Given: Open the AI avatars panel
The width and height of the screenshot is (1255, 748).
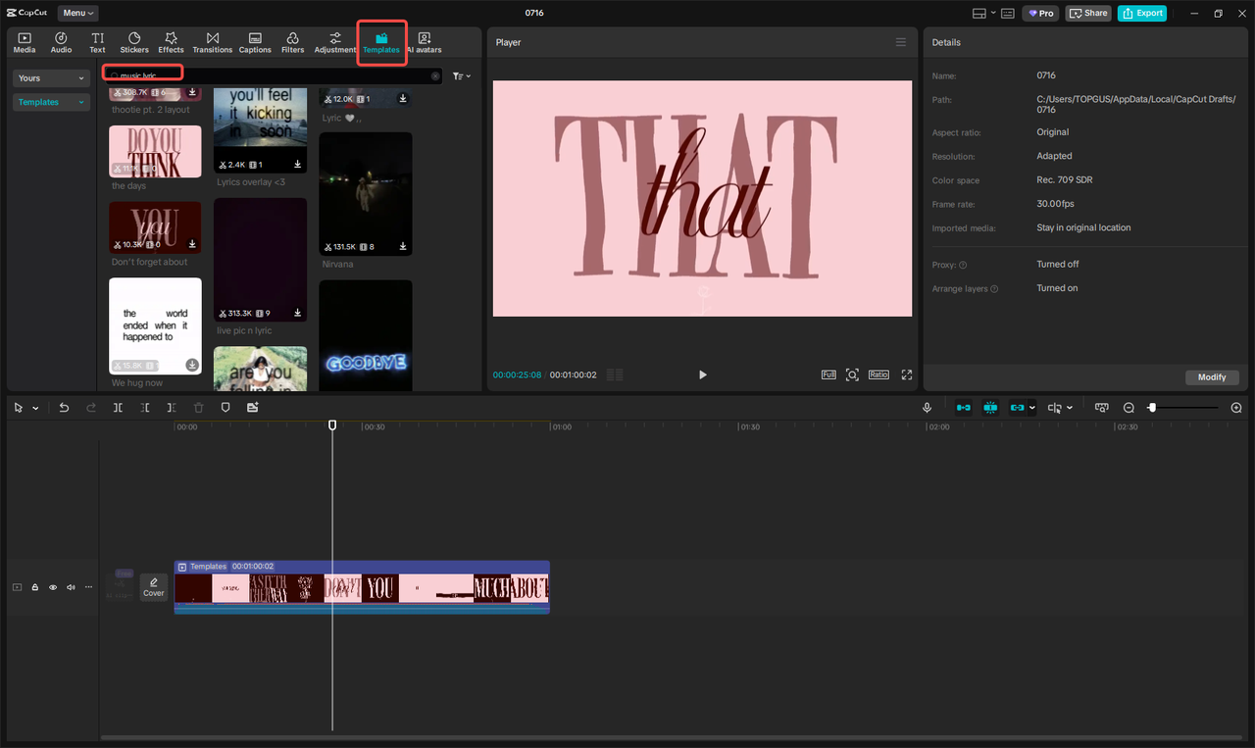Looking at the screenshot, I should point(424,42).
